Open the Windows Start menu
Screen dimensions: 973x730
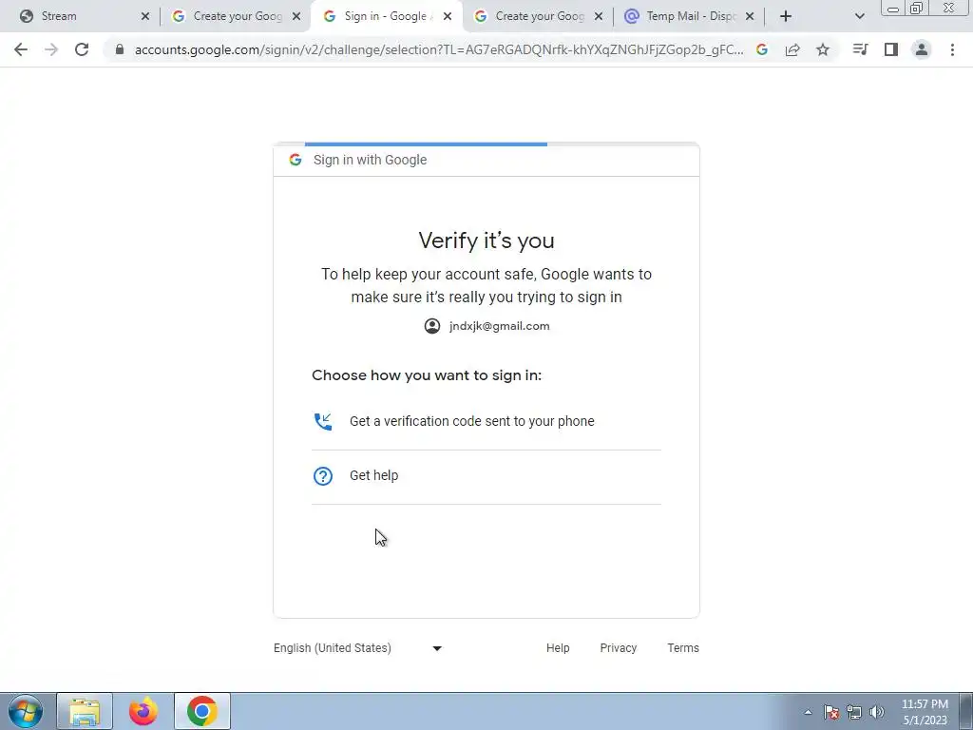[x=26, y=711]
